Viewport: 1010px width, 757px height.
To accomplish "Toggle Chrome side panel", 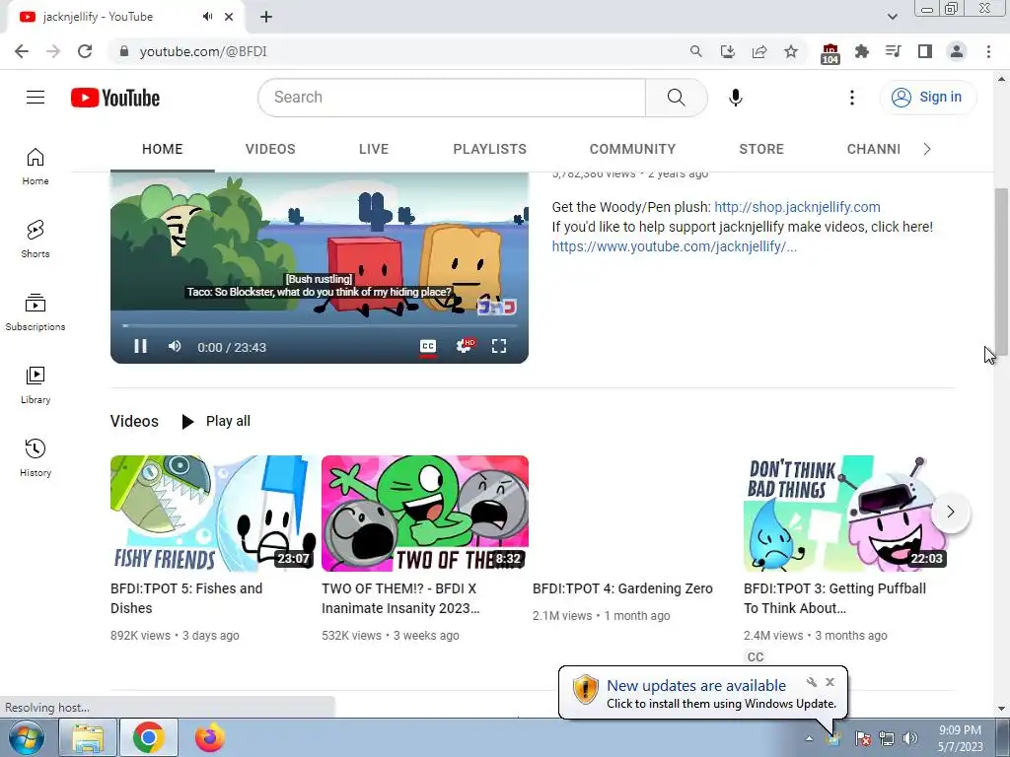I will (x=925, y=51).
